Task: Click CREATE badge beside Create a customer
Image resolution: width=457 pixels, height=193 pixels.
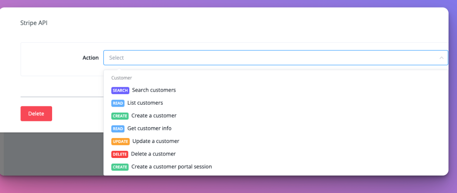Action: 120,116
